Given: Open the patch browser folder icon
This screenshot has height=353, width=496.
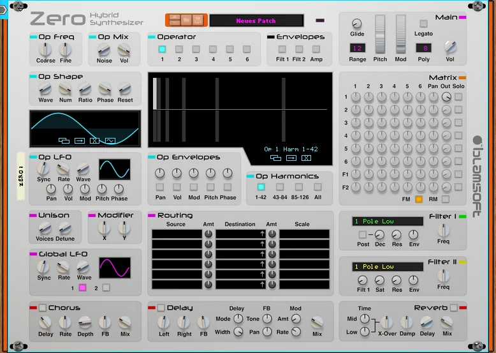Looking at the screenshot, I should (x=186, y=20).
